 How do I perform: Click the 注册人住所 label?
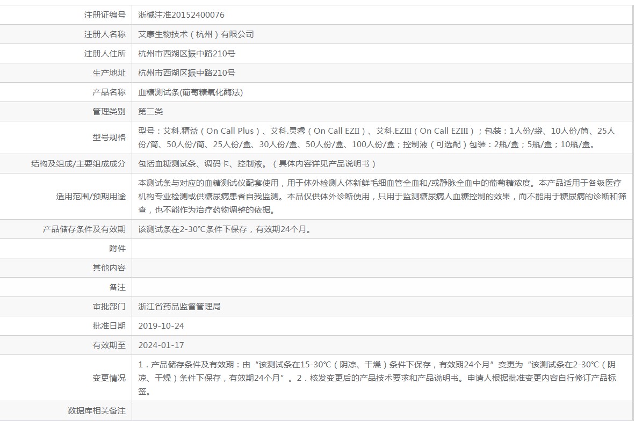click(105, 53)
